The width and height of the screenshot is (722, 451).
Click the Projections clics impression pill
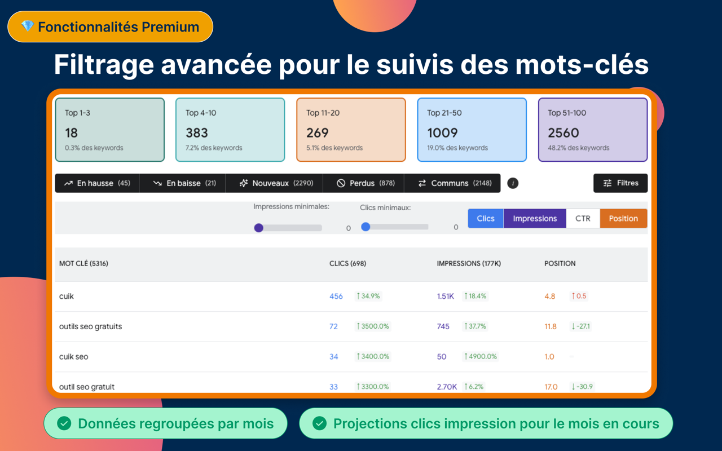(486, 423)
